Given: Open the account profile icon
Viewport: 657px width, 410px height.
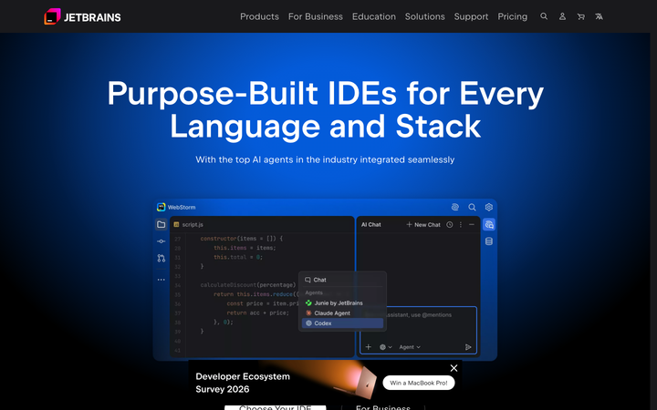Looking at the screenshot, I should (x=562, y=16).
